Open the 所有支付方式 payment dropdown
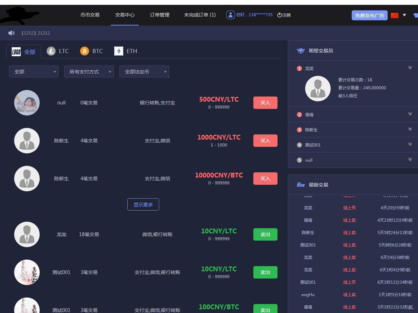This screenshot has width=418, height=313. point(89,72)
